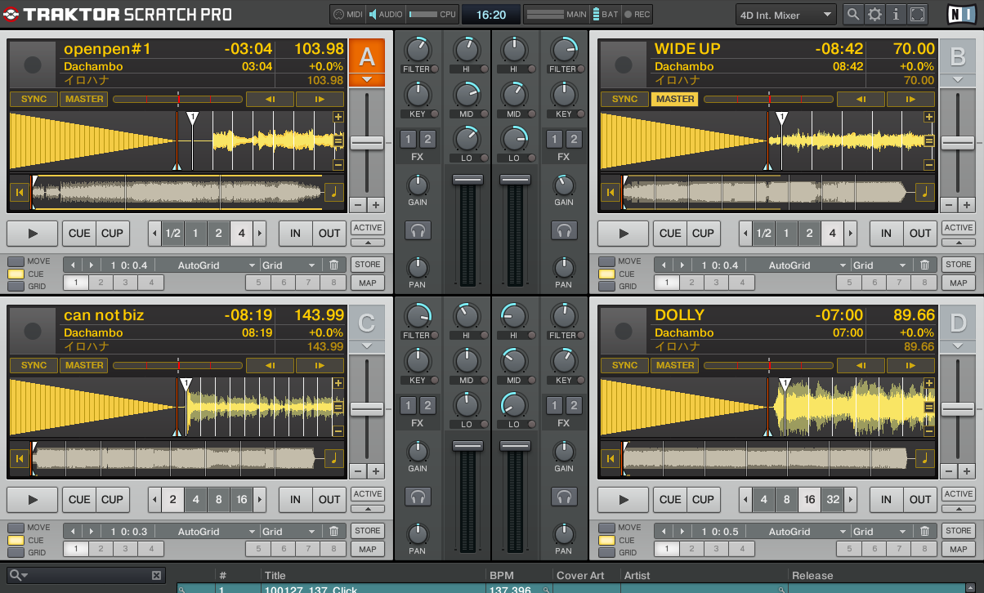Image resolution: width=984 pixels, height=593 pixels.
Task: Focus the browser search field
Action: tap(86, 575)
